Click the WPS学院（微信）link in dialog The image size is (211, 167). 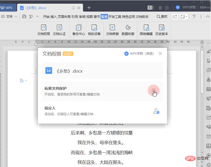coord(139,54)
